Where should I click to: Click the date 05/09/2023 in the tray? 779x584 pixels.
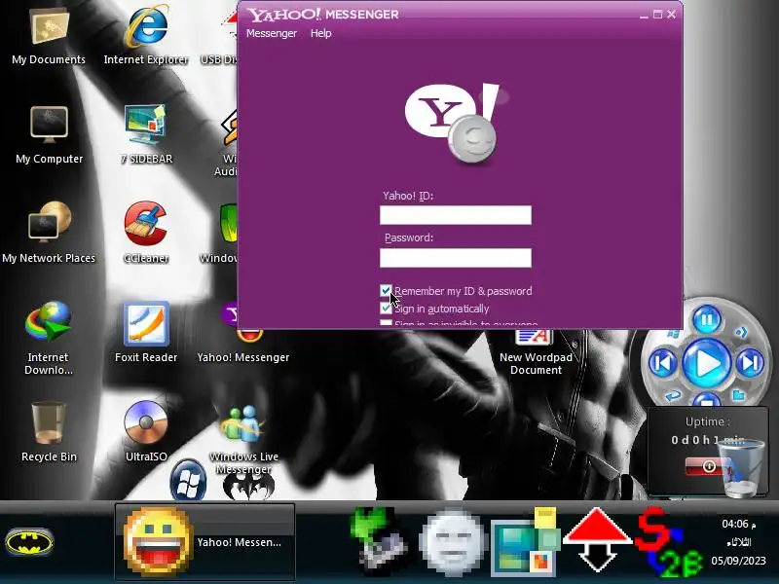[x=738, y=561]
